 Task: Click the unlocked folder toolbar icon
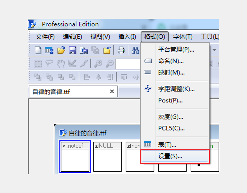pyautogui.click(x=107, y=50)
